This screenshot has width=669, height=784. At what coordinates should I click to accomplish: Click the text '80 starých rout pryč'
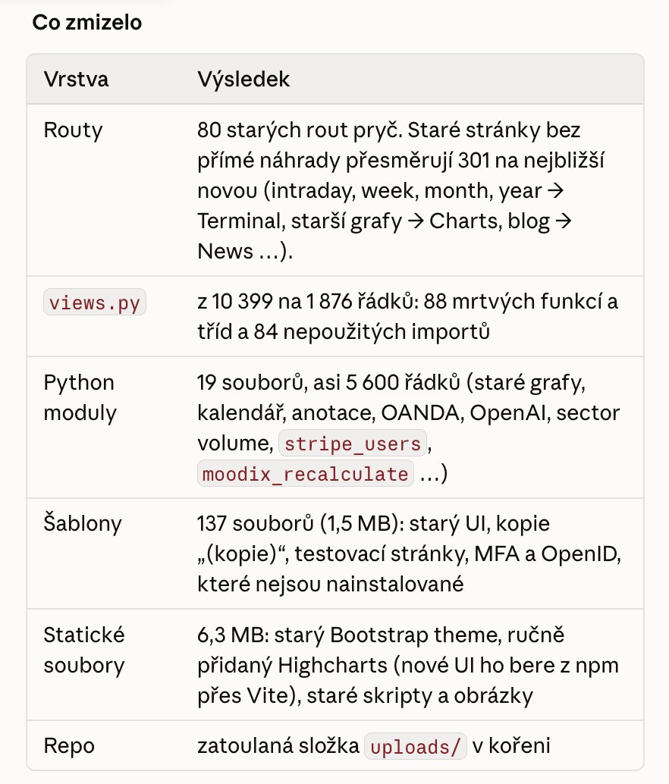click(300, 130)
